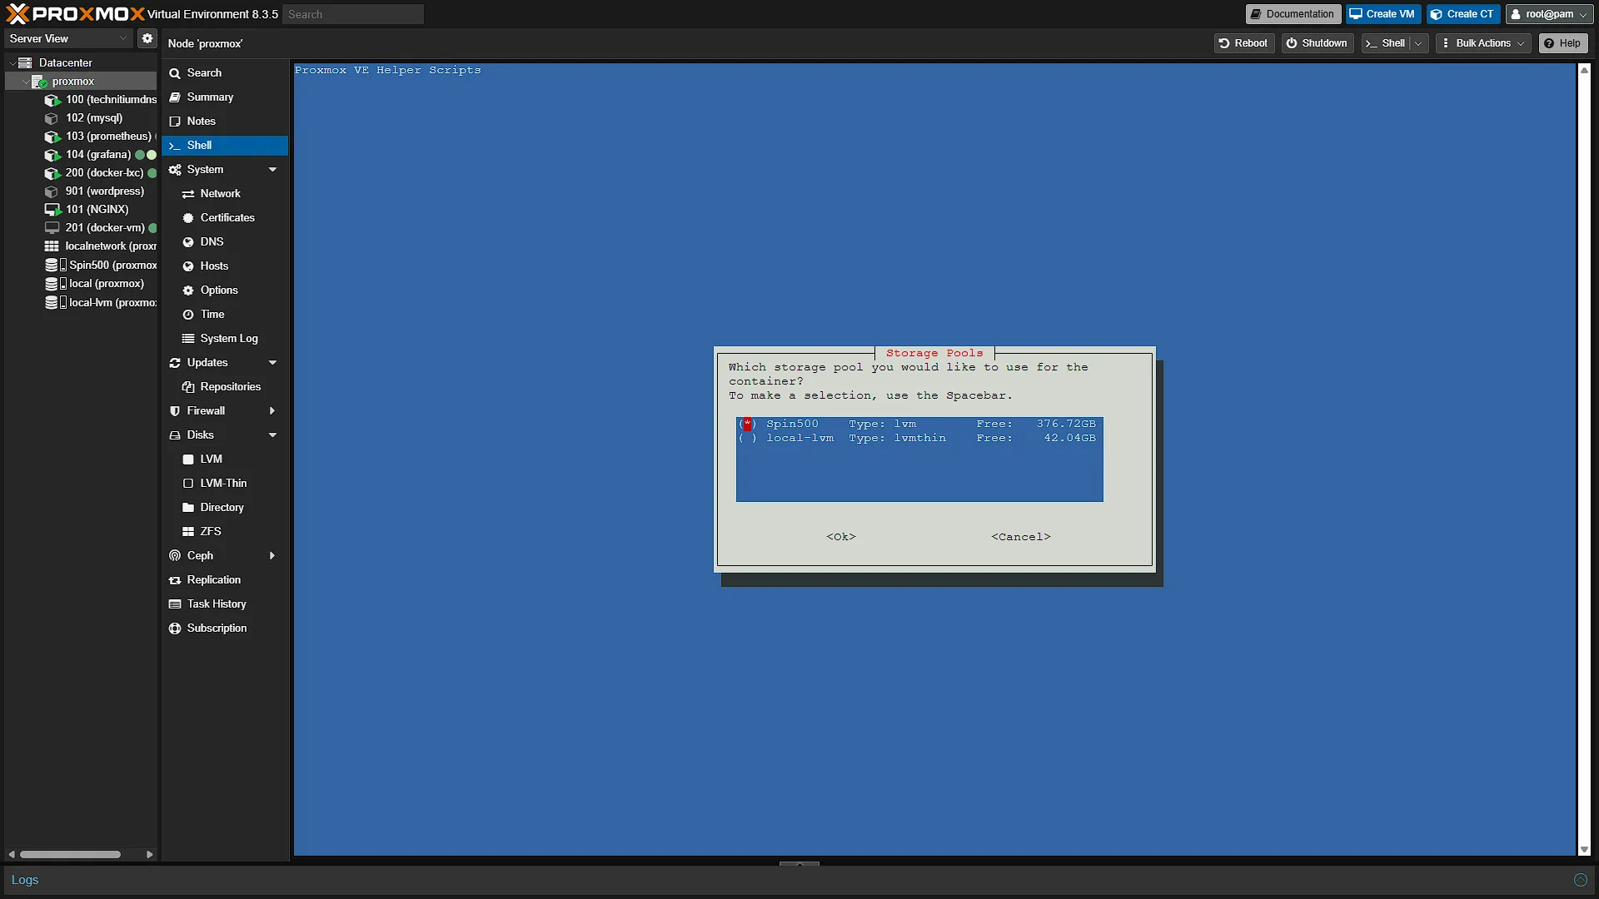Select container 200 (docker-lxc) icon
Image resolution: width=1599 pixels, height=899 pixels.
pyautogui.click(x=52, y=173)
